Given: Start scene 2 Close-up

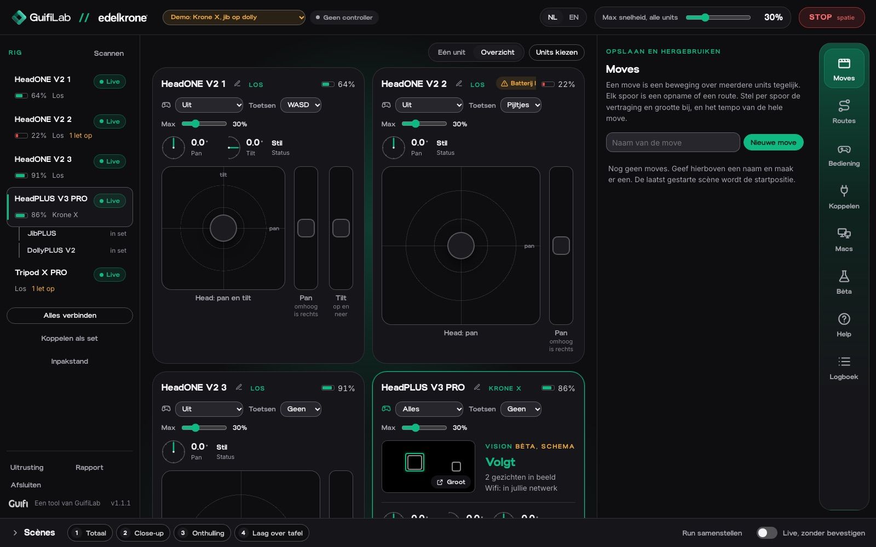Looking at the screenshot, I should coord(143,533).
